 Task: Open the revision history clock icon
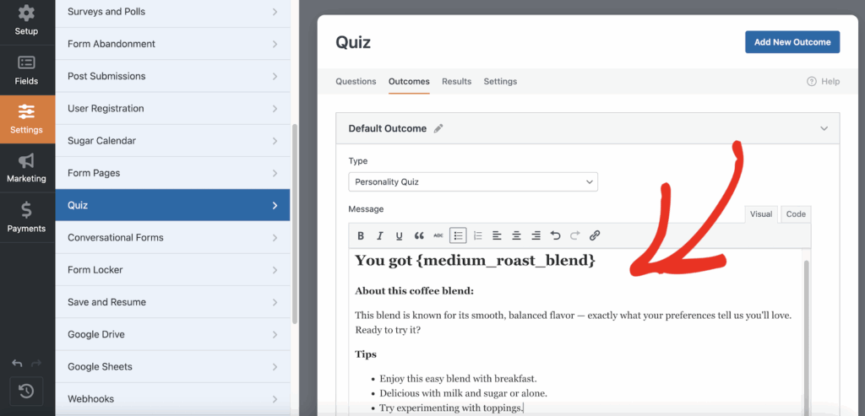[x=26, y=391]
